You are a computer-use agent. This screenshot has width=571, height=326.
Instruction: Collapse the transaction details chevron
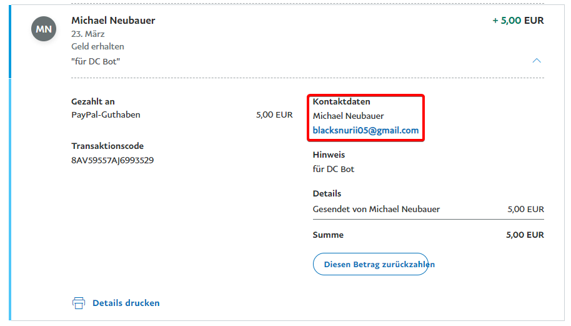(536, 61)
